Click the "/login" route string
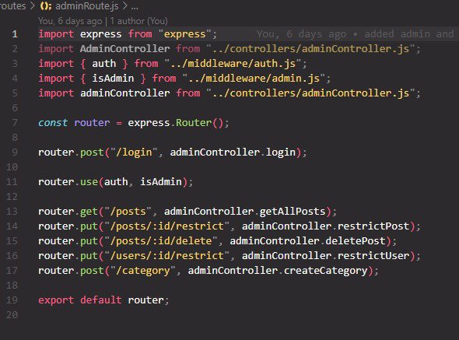Screen dimensions: 459x340 (x=134, y=152)
